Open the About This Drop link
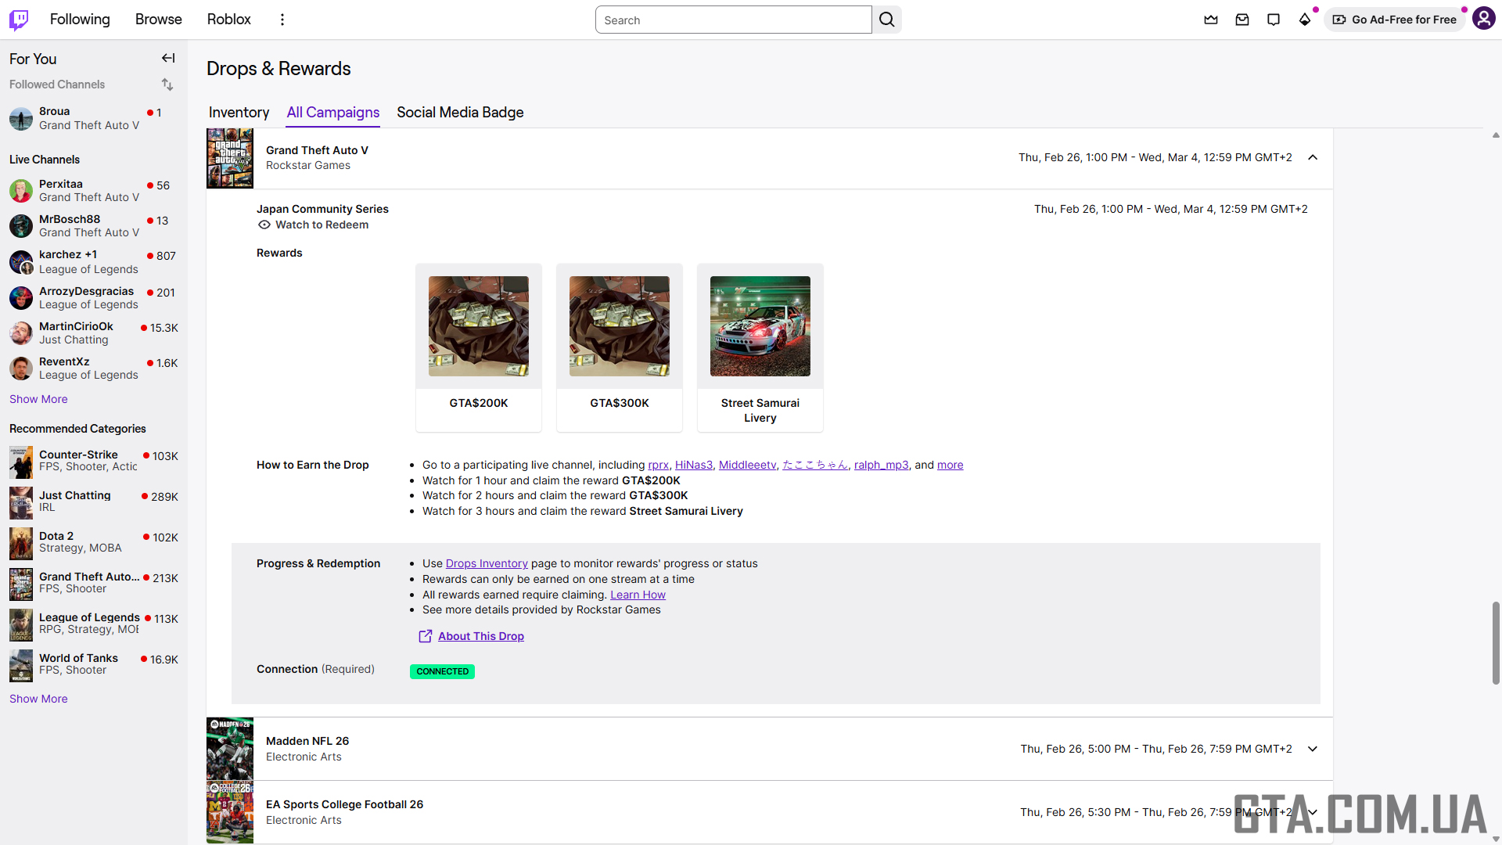The height and width of the screenshot is (845, 1502). point(480,636)
